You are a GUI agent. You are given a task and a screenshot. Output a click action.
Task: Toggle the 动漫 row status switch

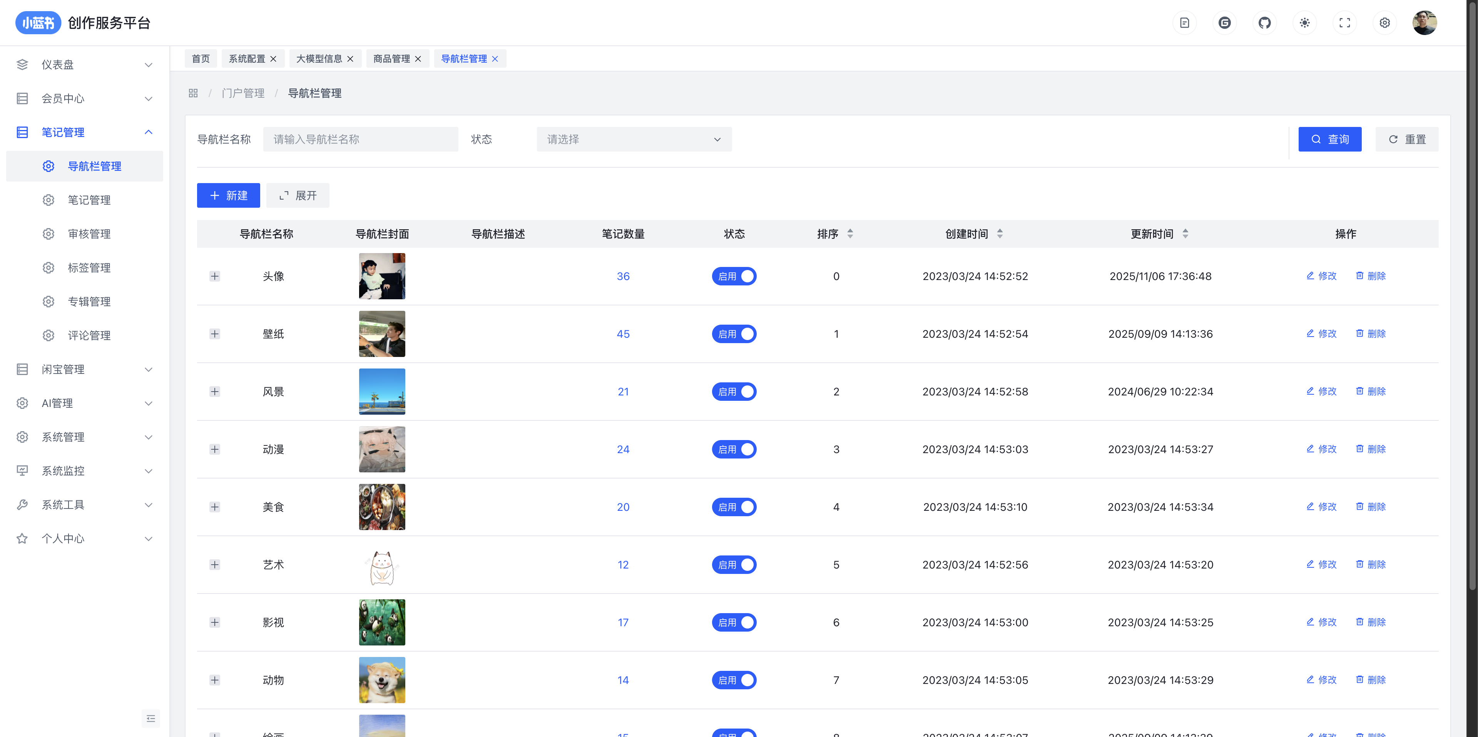coord(734,449)
